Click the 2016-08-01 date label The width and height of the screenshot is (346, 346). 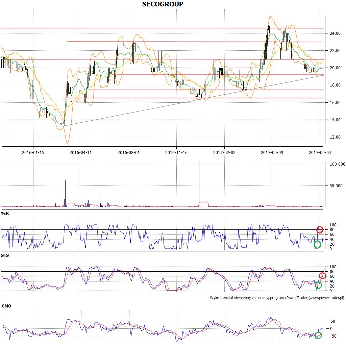[x=129, y=152]
